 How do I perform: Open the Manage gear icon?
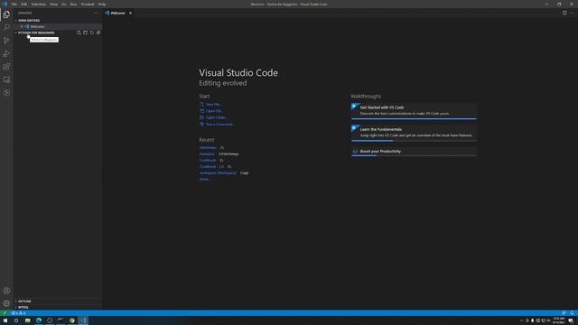pyautogui.click(x=6, y=303)
